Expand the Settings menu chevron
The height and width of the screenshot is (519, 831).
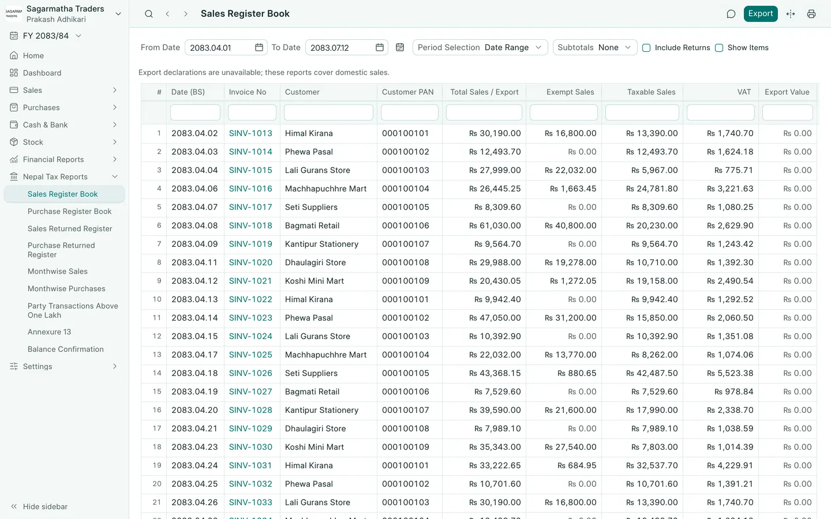115,366
